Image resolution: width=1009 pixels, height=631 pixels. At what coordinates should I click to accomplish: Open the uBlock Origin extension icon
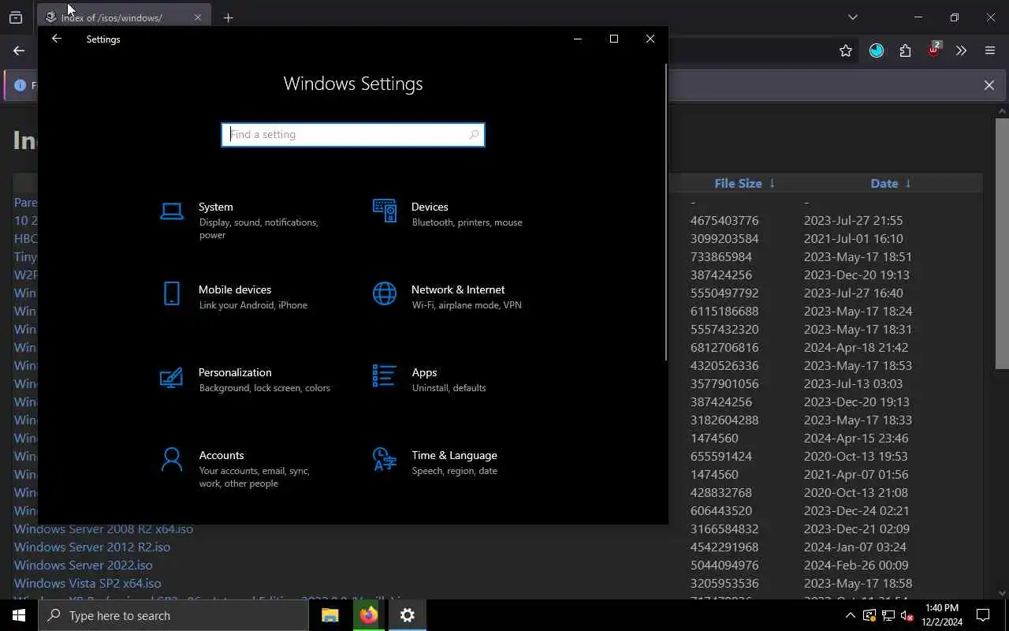point(933,50)
